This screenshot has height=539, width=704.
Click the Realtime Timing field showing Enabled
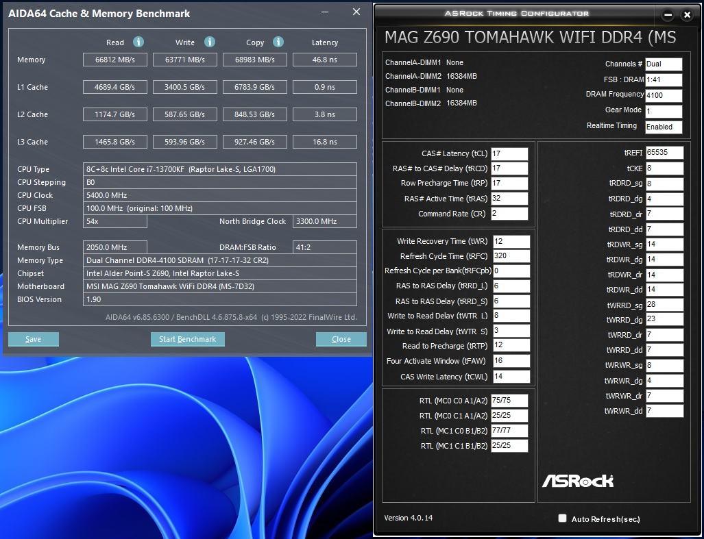pyautogui.click(x=664, y=127)
